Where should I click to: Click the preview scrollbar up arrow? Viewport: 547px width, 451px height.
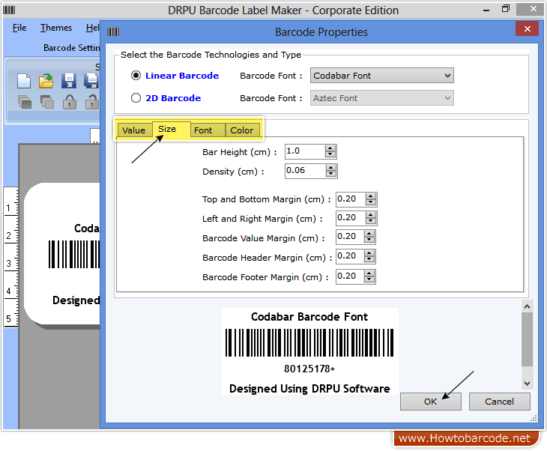527,306
